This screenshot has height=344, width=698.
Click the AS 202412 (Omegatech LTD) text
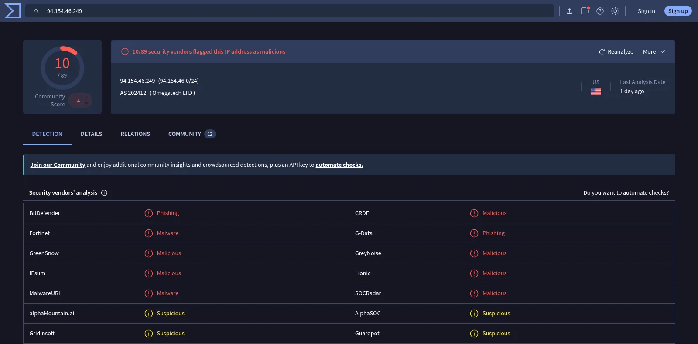[x=157, y=93]
